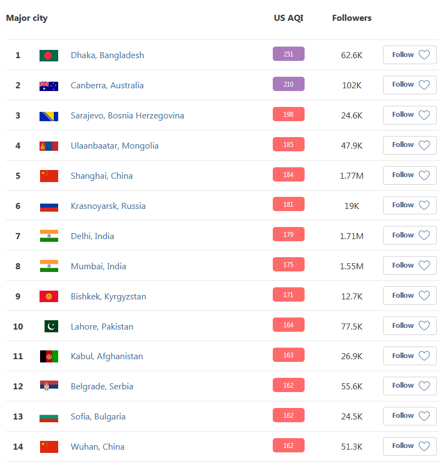
Task: Open the Sofia, Bulgaria city link
Action: tap(98, 417)
